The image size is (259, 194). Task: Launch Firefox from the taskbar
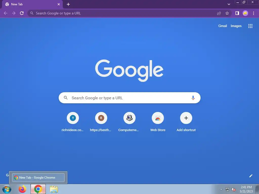pyautogui.click(x=22, y=189)
